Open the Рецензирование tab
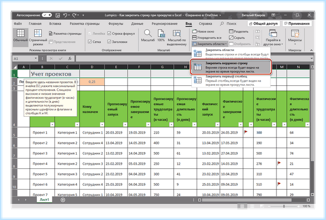This screenshot has height=220, width=326. click(x=165, y=23)
